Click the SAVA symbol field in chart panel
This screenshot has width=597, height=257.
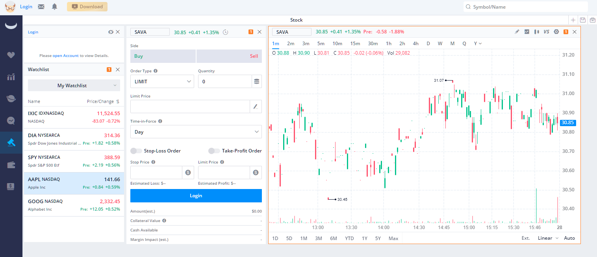pos(291,32)
